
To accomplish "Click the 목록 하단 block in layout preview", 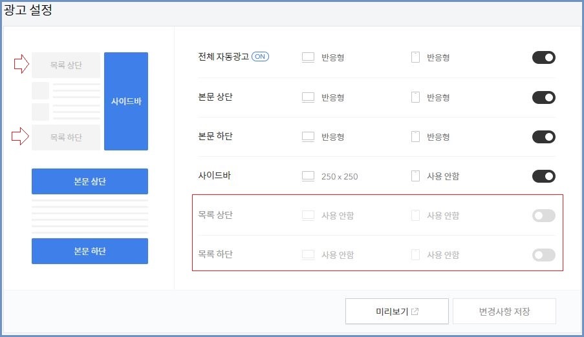I will coord(66,138).
